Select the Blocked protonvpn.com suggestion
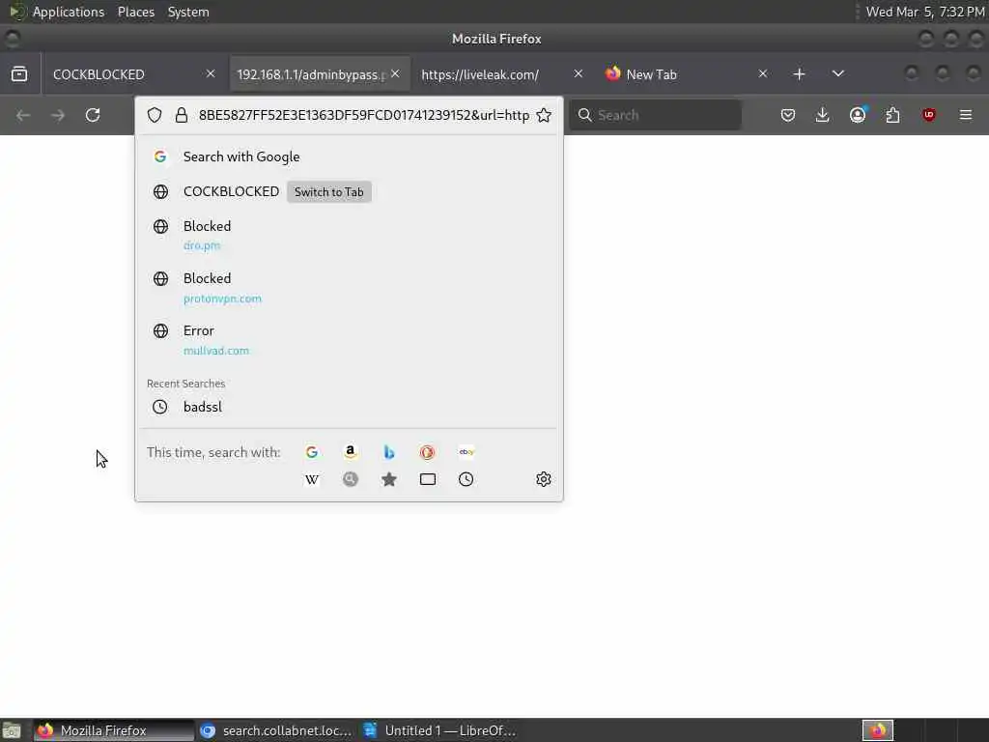The width and height of the screenshot is (989, 742). pos(349,287)
